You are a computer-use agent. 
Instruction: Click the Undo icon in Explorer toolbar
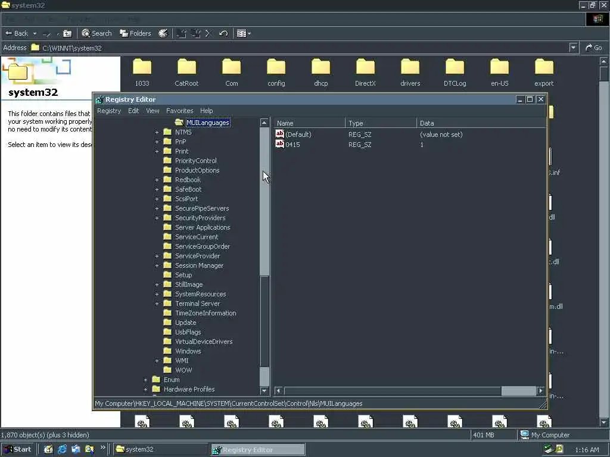point(223,33)
